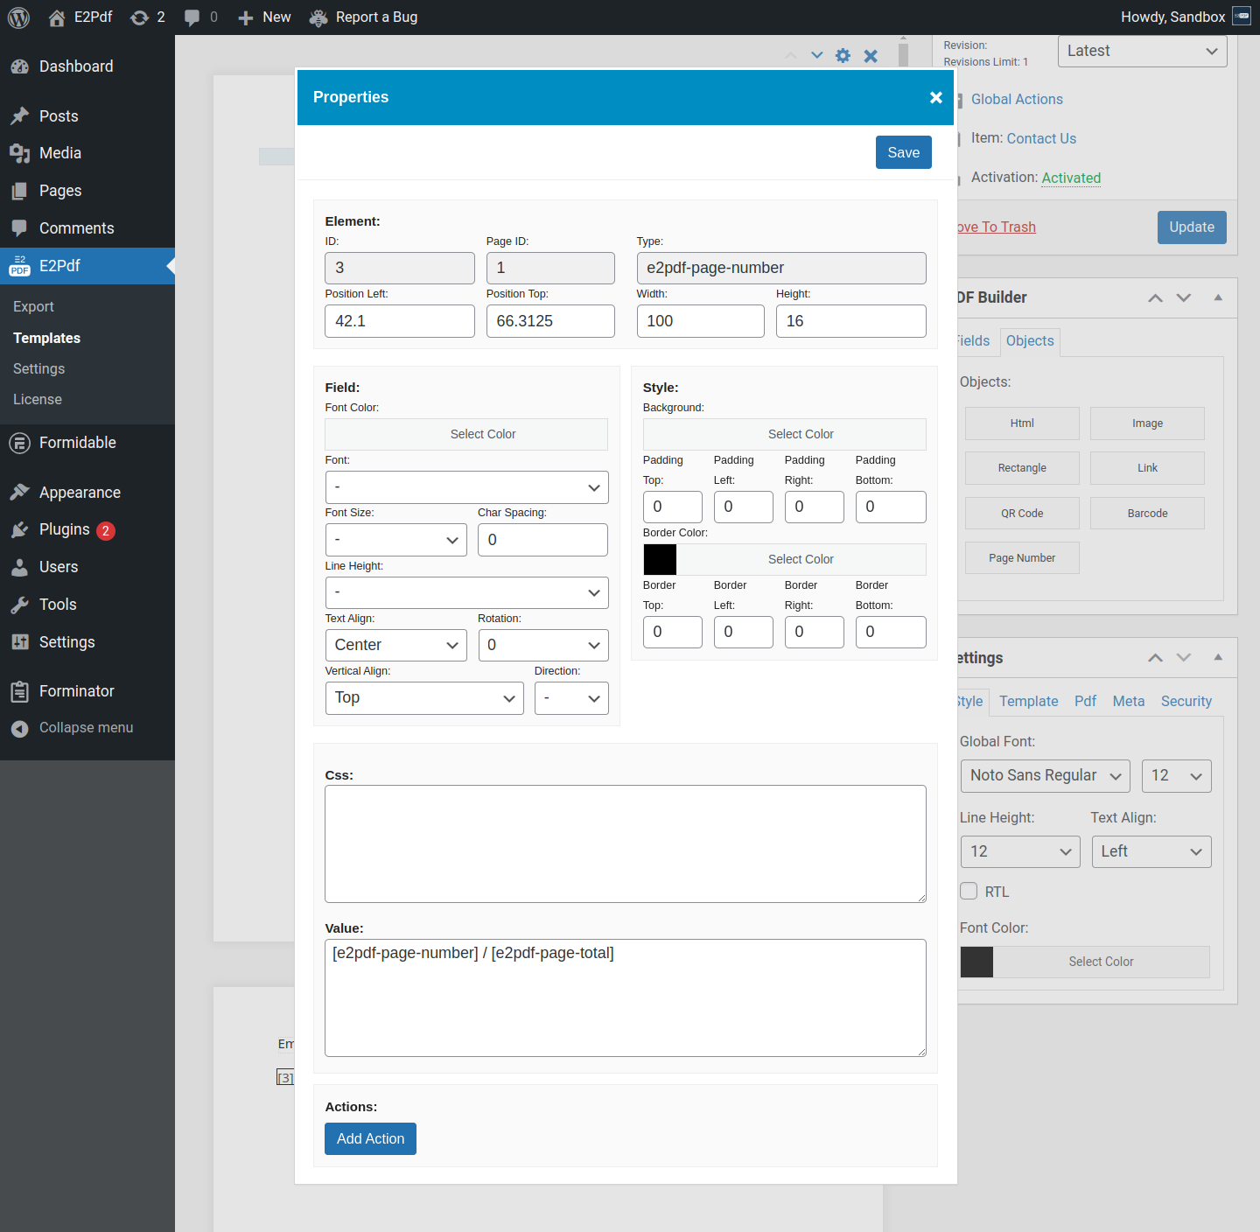Open the Text Align dropdown set to Center
Image resolution: width=1260 pixels, height=1232 pixels.
point(396,646)
